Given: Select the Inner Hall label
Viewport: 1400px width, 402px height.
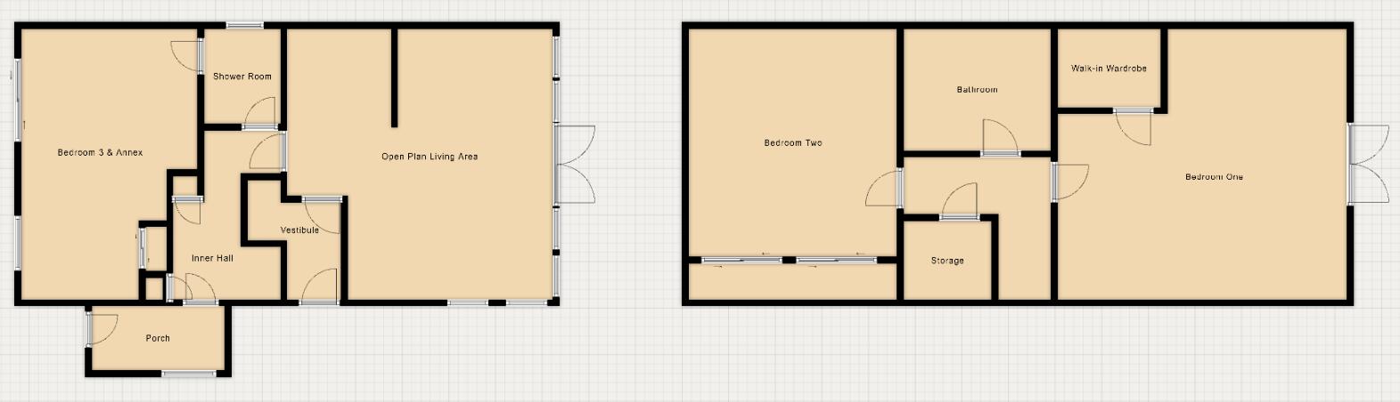Looking at the screenshot, I should (212, 258).
